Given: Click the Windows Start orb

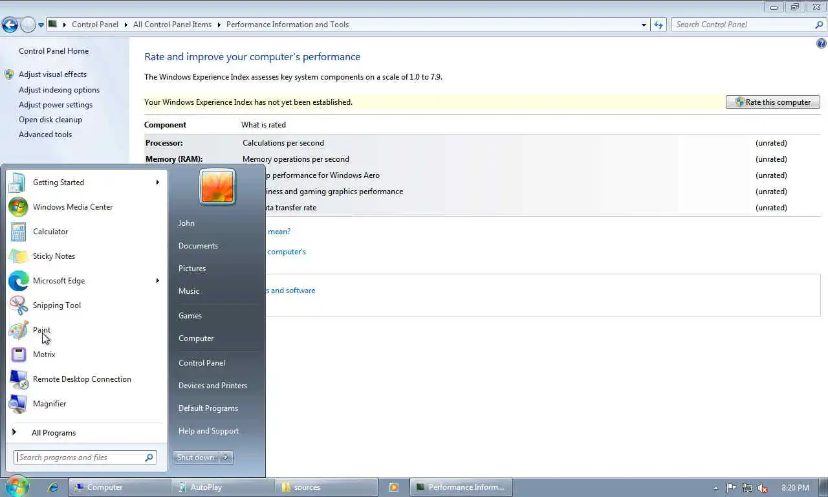Looking at the screenshot, I should tap(17, 487).
